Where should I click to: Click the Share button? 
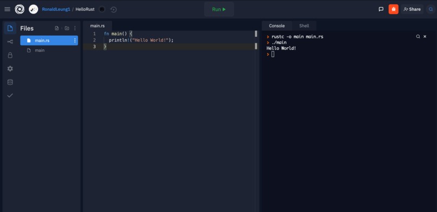pos(412,9)
